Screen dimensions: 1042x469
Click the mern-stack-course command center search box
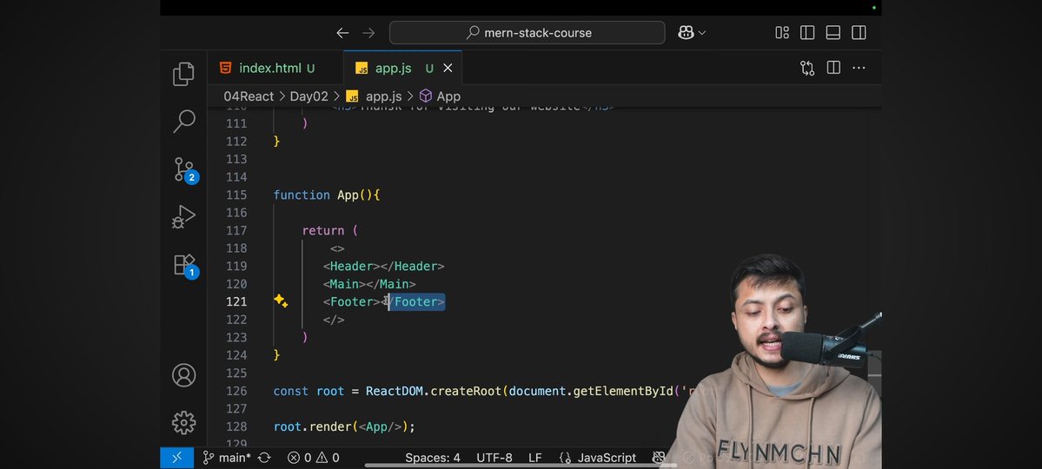pyautogui.click(x=527, y=32)
